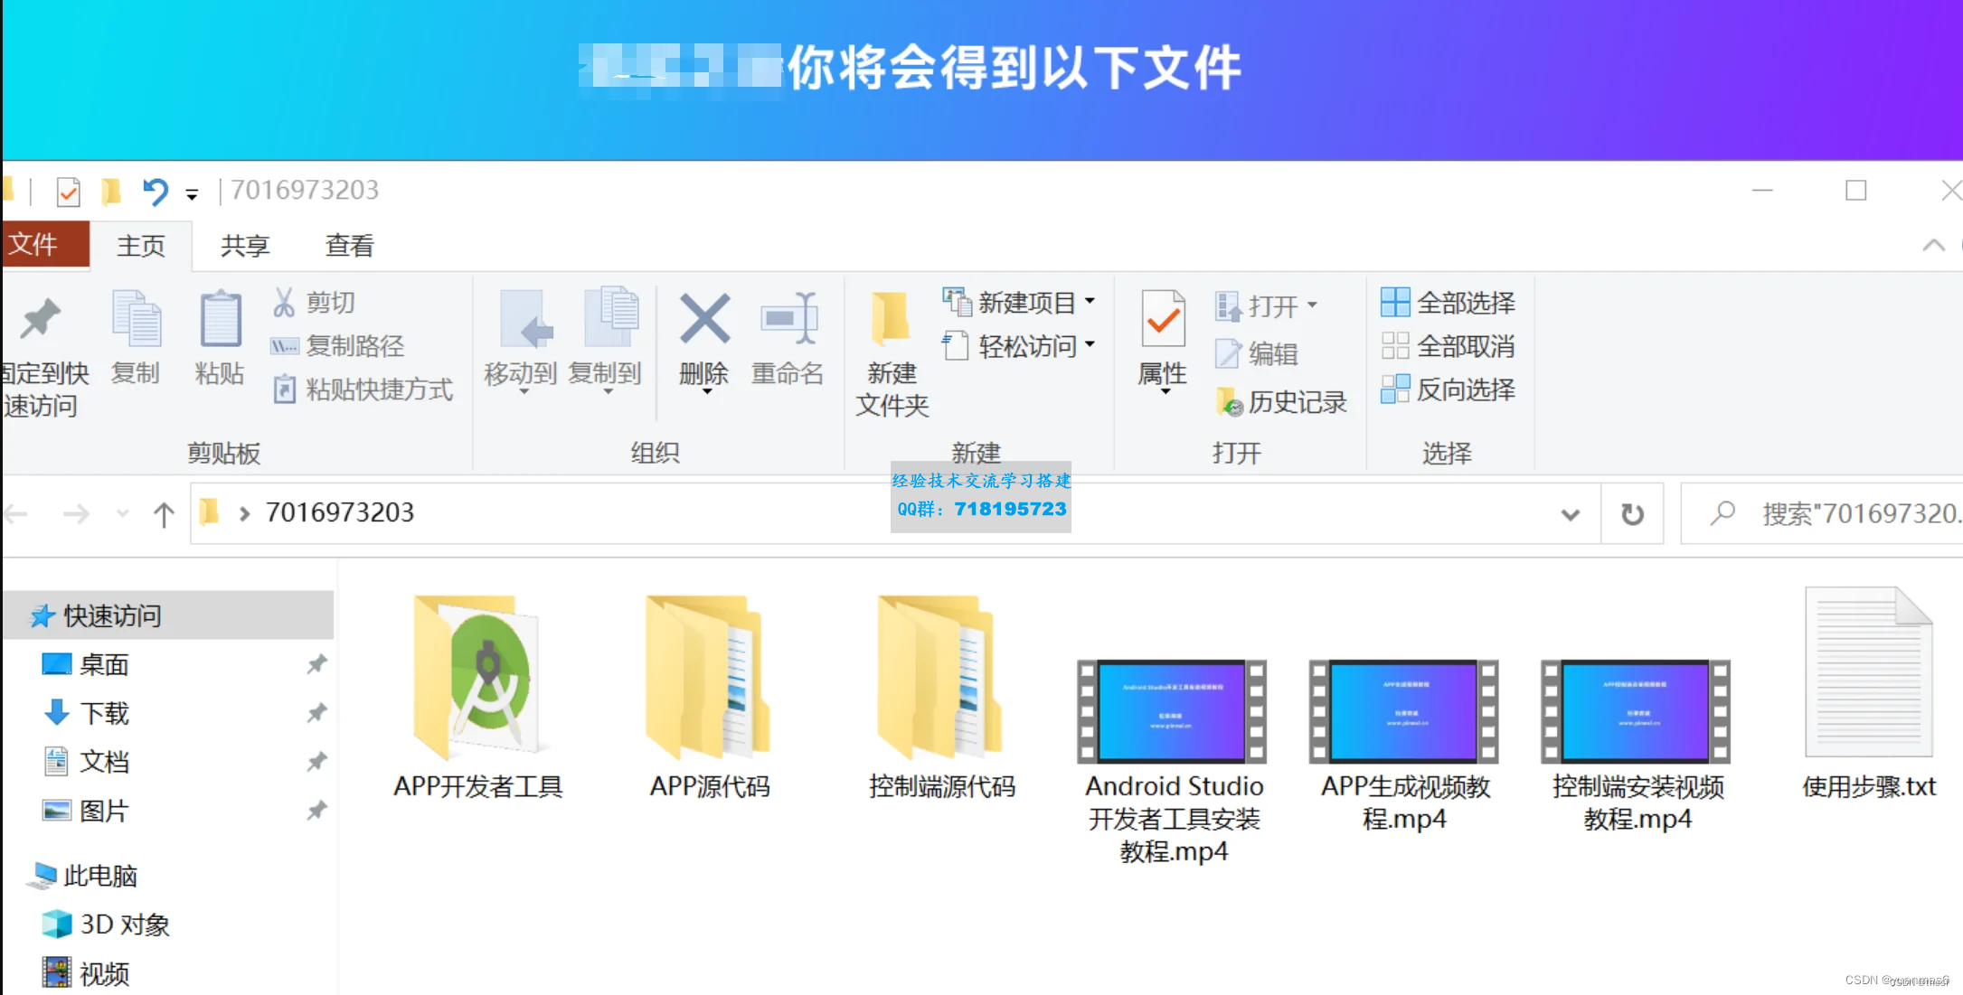Unpin Downloads (下载) via its pin icon
This screenshot has width=1963, height=995.
coord(316,713)
